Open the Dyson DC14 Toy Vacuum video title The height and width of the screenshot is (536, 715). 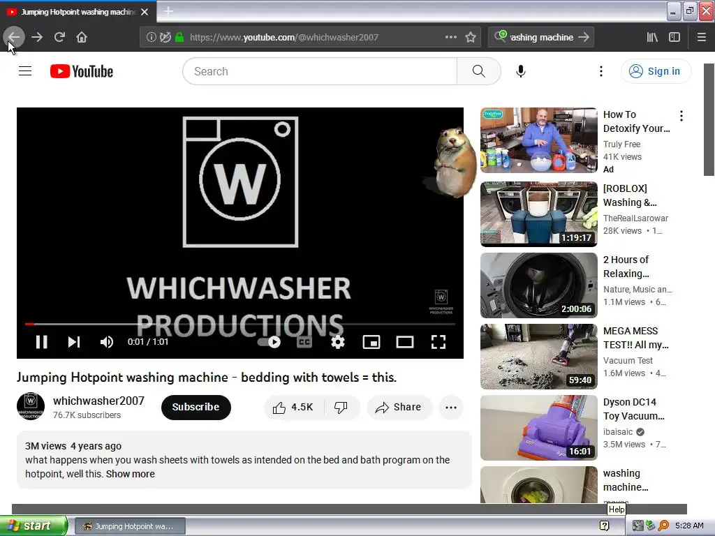(x=633, y=409)
